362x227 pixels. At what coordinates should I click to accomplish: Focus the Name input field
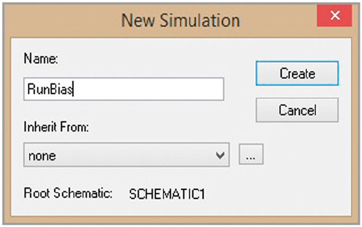[124, 89]
